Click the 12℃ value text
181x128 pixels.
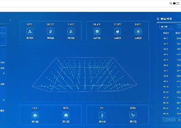(30, 24)
